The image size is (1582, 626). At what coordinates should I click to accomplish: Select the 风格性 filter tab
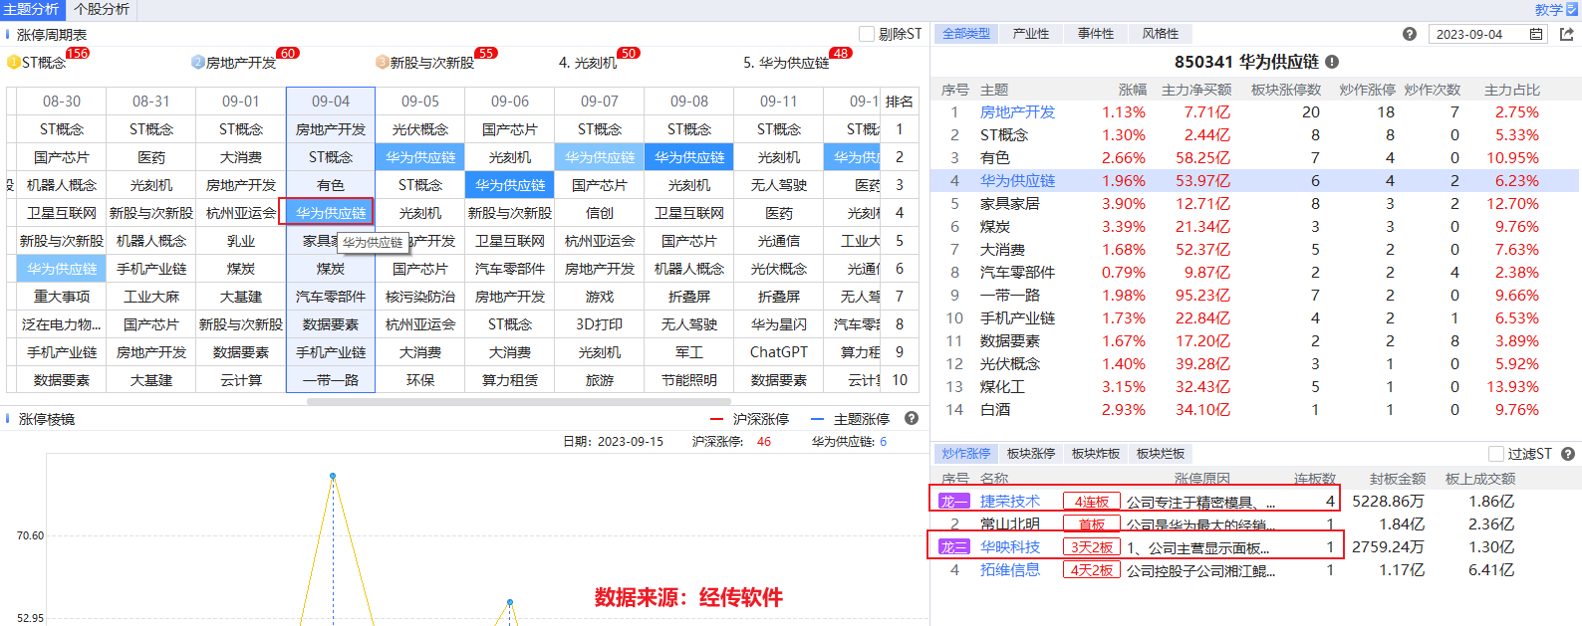click(x=1161, y=34)
